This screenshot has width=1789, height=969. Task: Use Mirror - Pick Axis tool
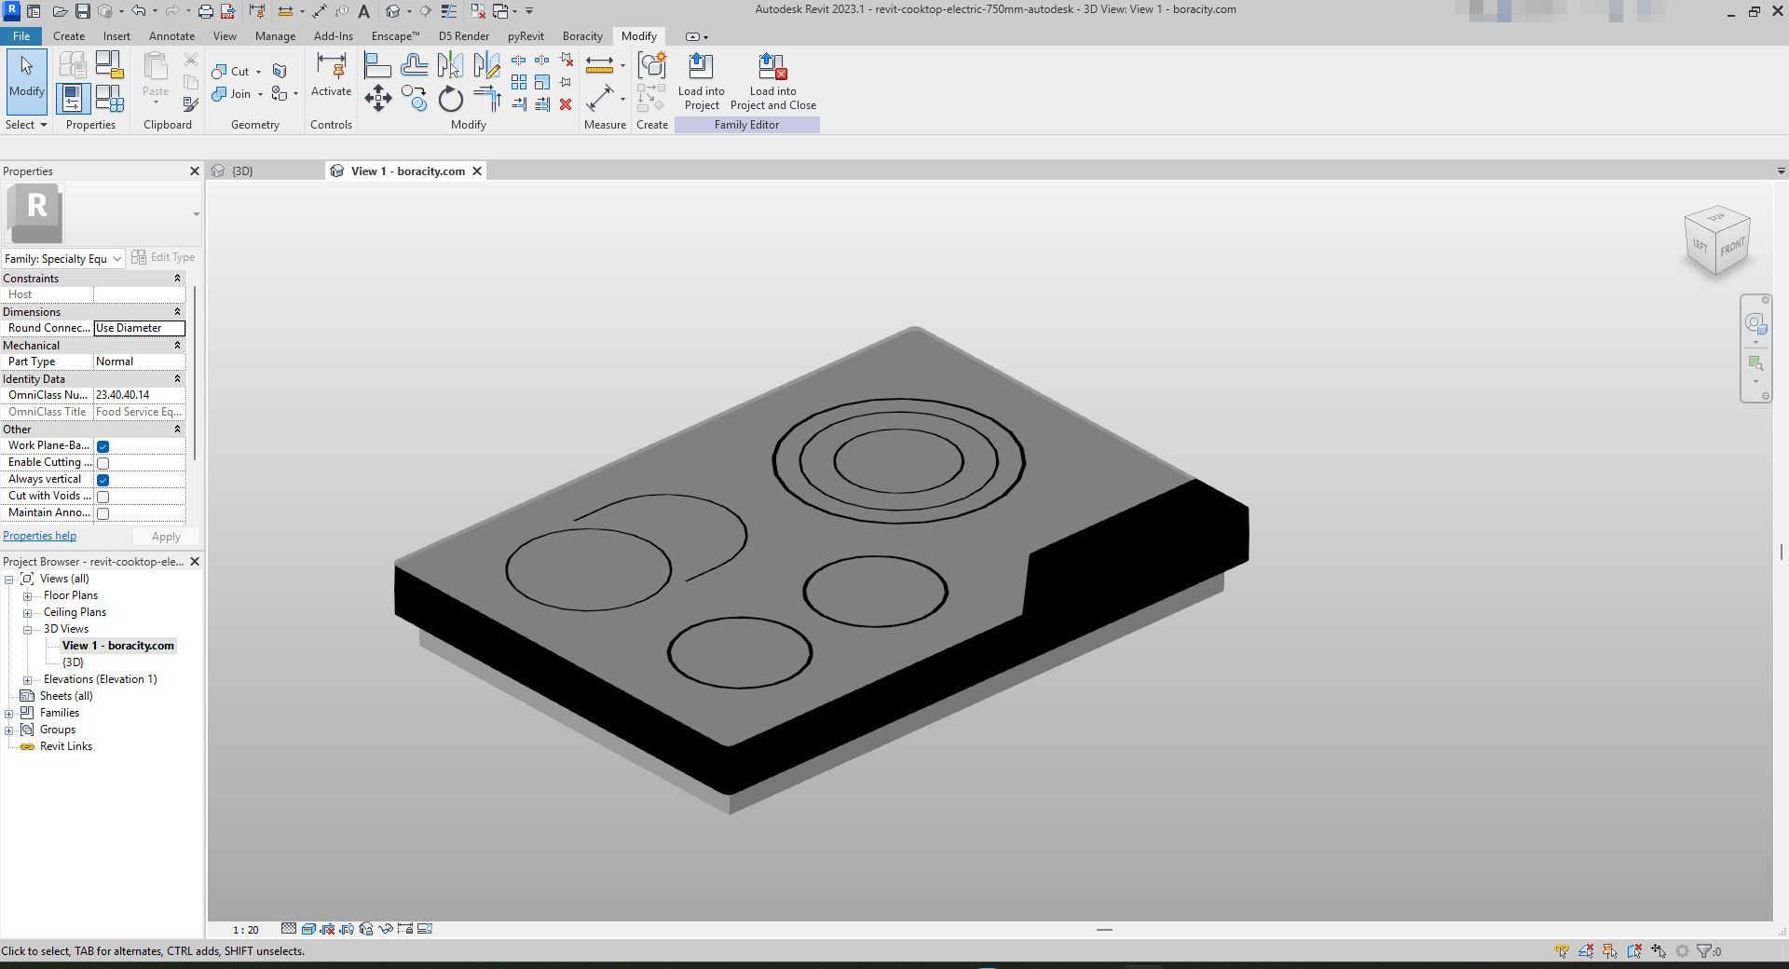click(451, 65)
